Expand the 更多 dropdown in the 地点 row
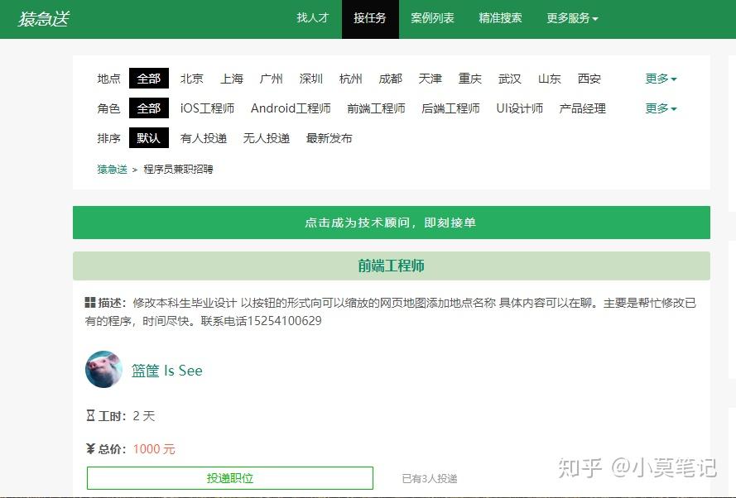Viewport: 736px width, 498px height. (661, 79)
